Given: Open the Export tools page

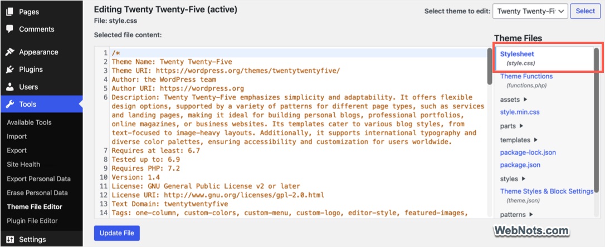Looking at the screenshot, I should 17,150.
